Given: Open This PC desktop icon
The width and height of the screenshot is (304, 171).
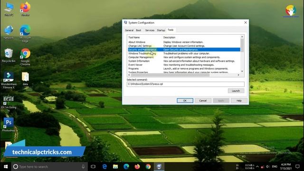Looking at the screenshot, I should [9, 9].
